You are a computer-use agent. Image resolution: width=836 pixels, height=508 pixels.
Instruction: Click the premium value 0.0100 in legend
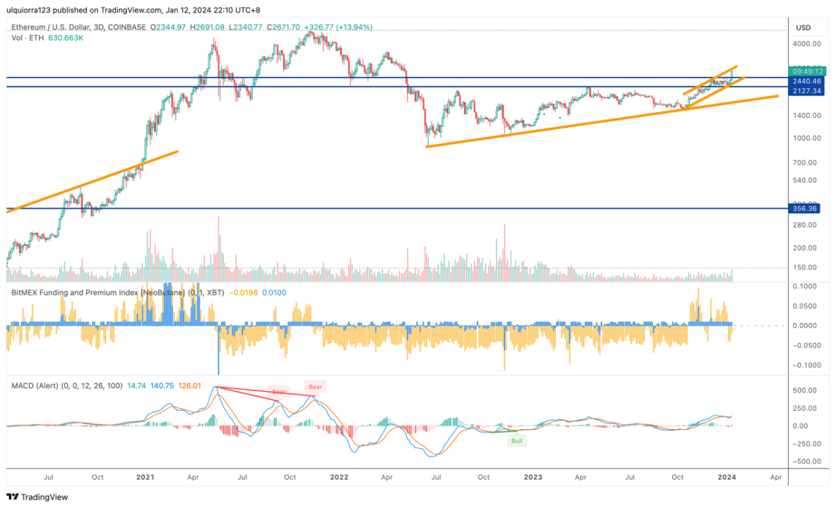click(274, 292)
